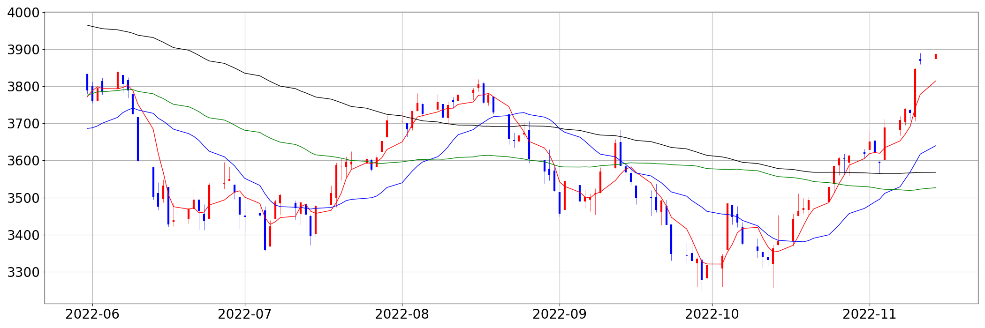Screen dimensions: 985x328
Task: Click the 3500 y-axis label
Action: click(23, 198)
